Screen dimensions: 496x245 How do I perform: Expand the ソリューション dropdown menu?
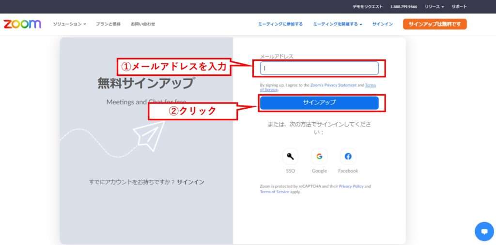(69, 24)
